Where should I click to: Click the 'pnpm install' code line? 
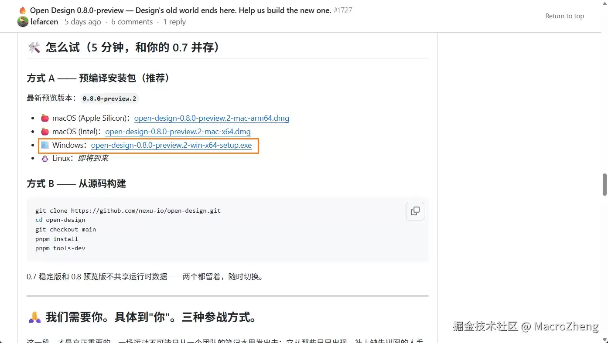(x=57, y=239)
